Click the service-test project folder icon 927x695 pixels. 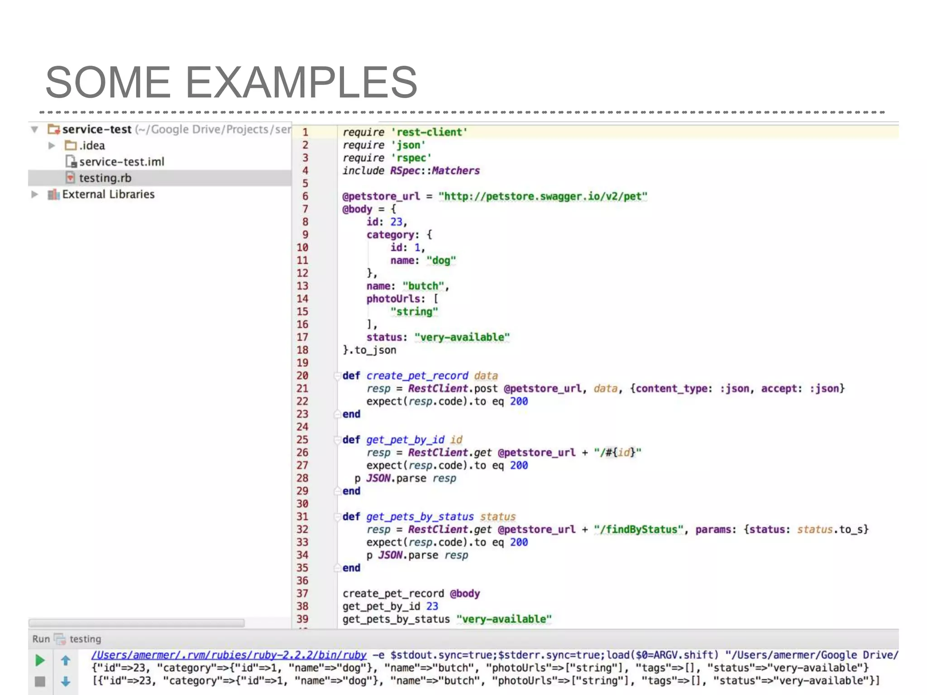click(54, 129)
